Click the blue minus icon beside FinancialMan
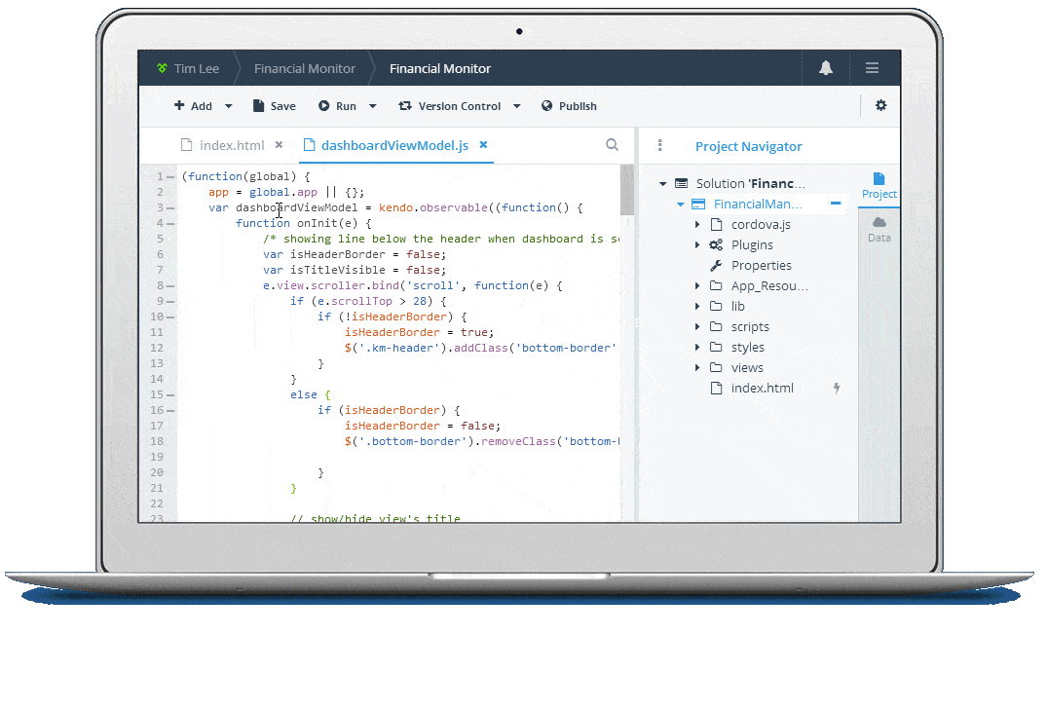The image size is (1047, 709). coord(836,204)
